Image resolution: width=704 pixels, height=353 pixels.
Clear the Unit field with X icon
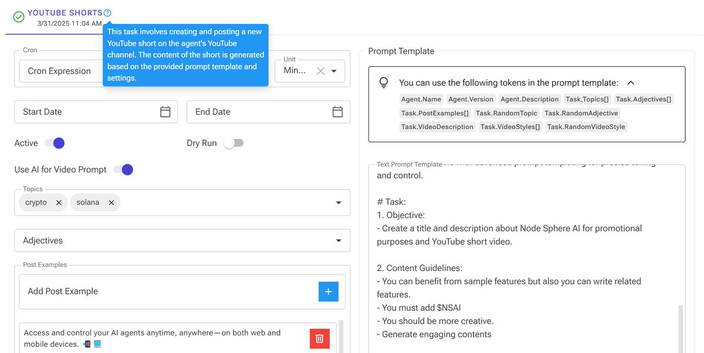pos(320,71)
